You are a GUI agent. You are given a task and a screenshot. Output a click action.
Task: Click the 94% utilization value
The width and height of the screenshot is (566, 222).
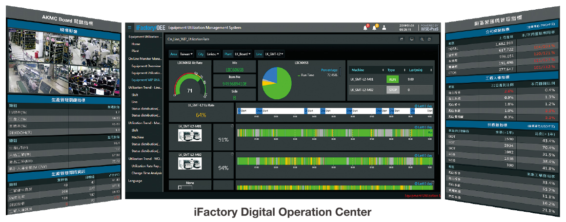[x=223, y=167]
